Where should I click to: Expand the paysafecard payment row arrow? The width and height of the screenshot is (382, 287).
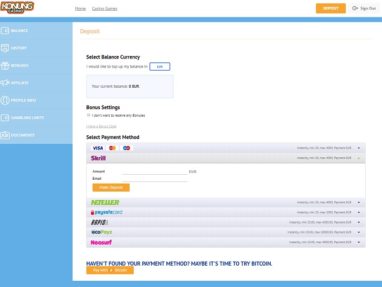[x=358, y=212]
